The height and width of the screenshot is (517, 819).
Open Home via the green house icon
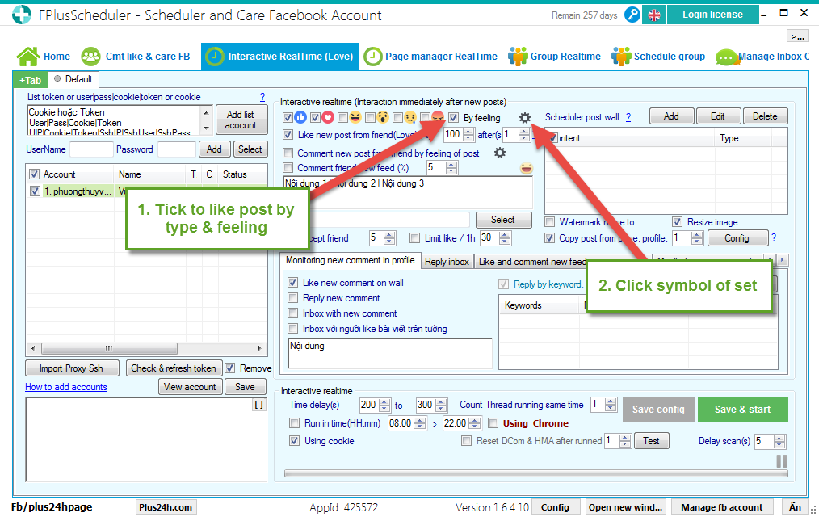pos(28,57)
